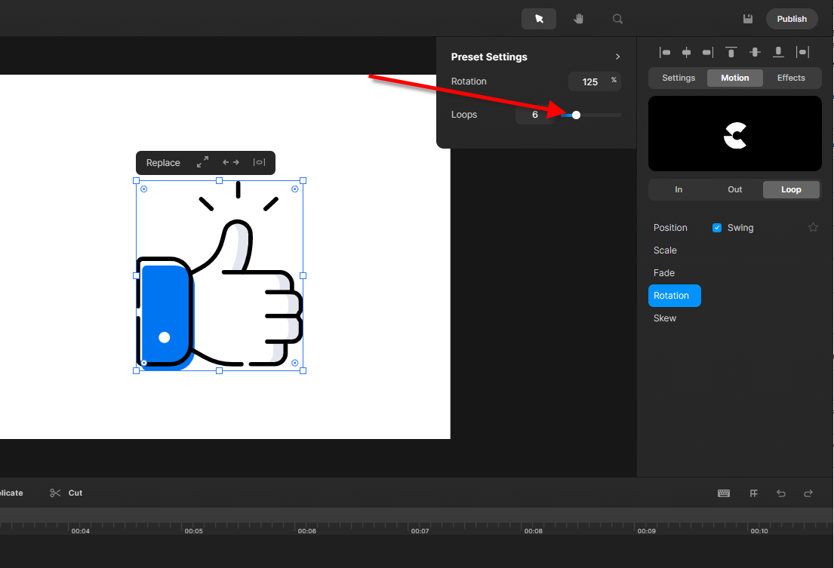834x568 pixels.
Task: Favorite the Swing preset with star
Action: coord(813,227)
